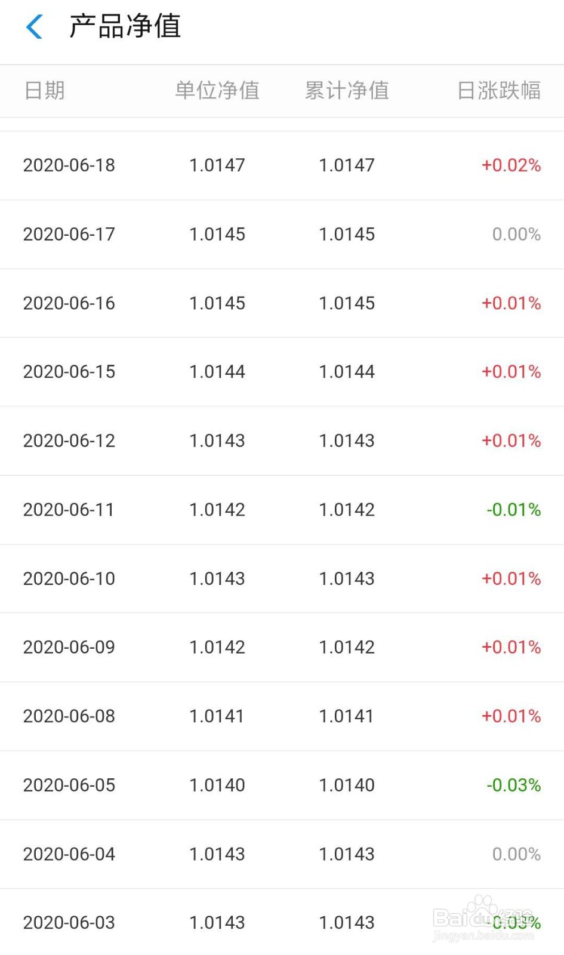The image size is (564, 955).
Task: Select the 2020-06-17 date entry
Action: (x=69, y=234)
